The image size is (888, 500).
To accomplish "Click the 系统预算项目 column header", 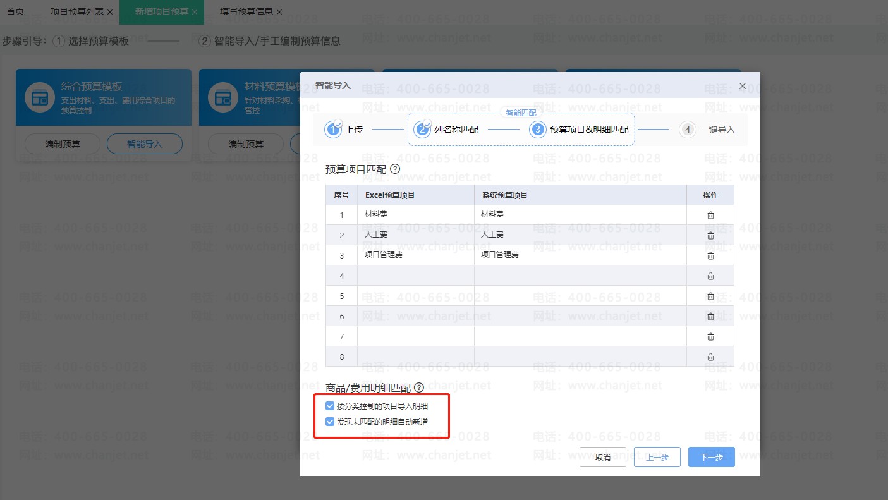I will click(x=580, y=195).
